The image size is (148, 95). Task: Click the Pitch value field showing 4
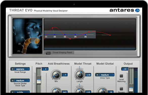[x=45, y=69]
